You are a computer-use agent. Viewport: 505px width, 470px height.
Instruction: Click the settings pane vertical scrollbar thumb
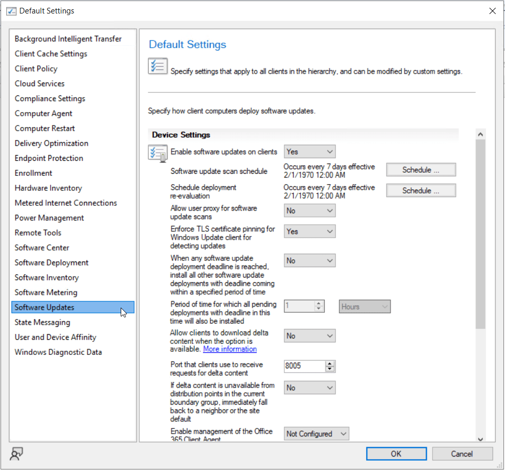pos(480,233)
